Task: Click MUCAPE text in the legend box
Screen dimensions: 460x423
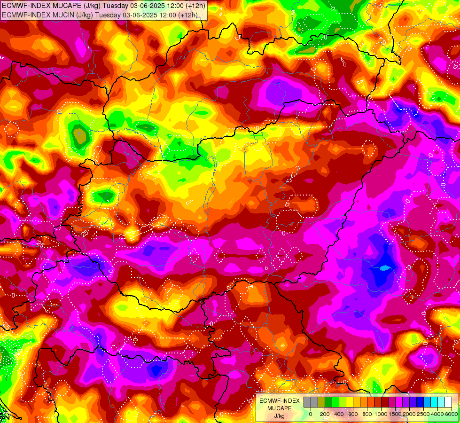Action: pyautogui.click(x=280, y=408)
